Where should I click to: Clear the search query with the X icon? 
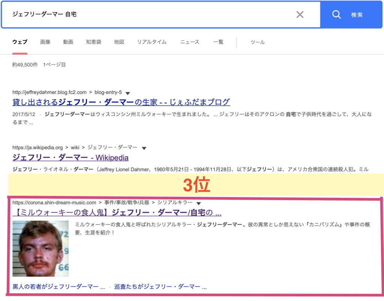(300, 15)
